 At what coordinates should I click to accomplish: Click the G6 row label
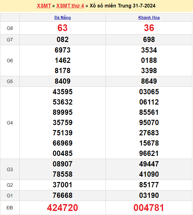coord(10,61)
